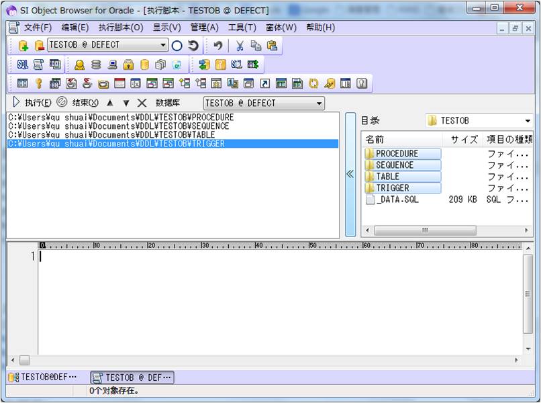Click the X cancel icon in script bar
The width and height of the screenshot is (541, 403).
click(x=142, y=103)
